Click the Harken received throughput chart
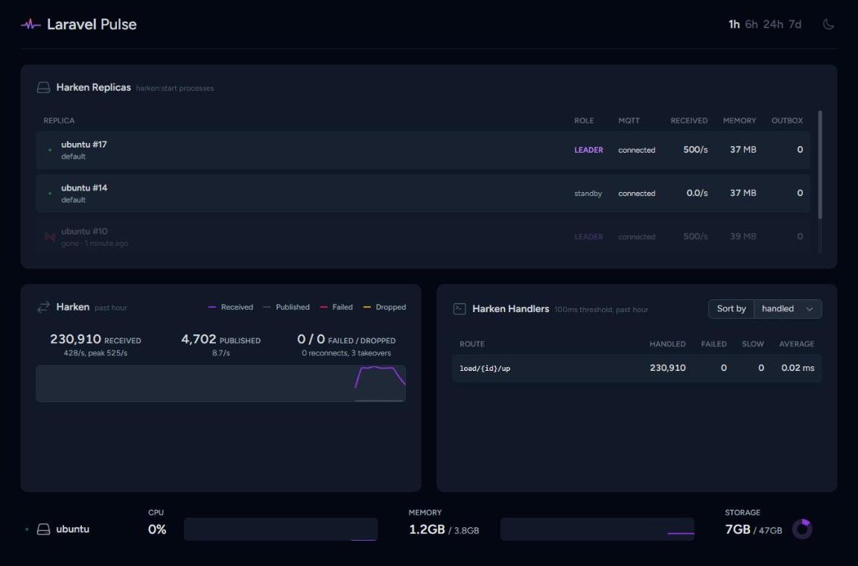Image resolution: width=858 pixels, height=566 pixels. pyautogui.click(x=220, y=384)
